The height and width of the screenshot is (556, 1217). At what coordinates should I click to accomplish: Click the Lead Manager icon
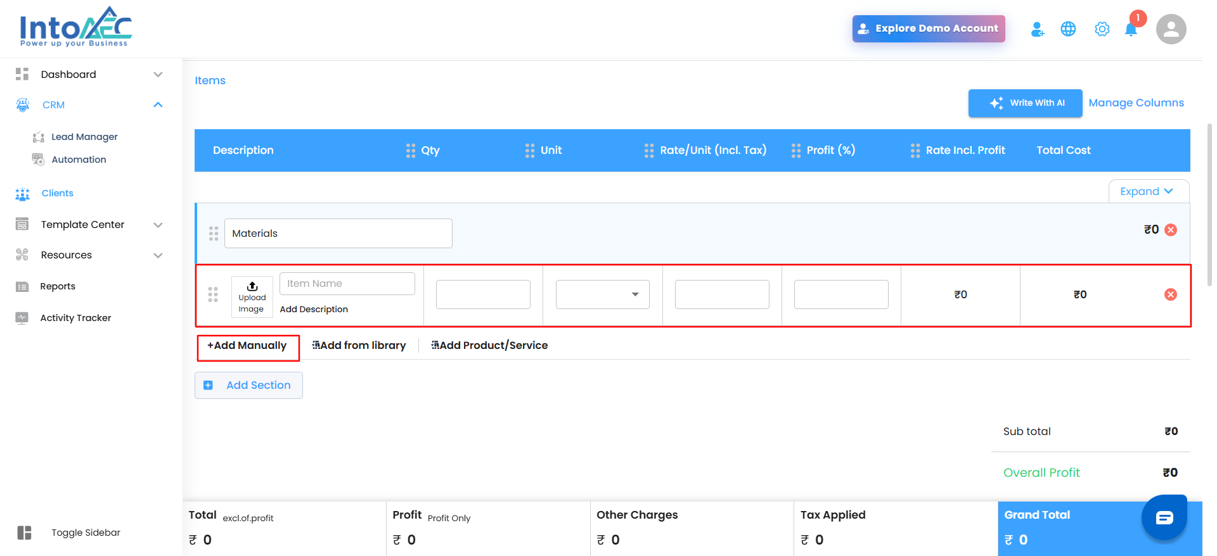click(38, 137)
